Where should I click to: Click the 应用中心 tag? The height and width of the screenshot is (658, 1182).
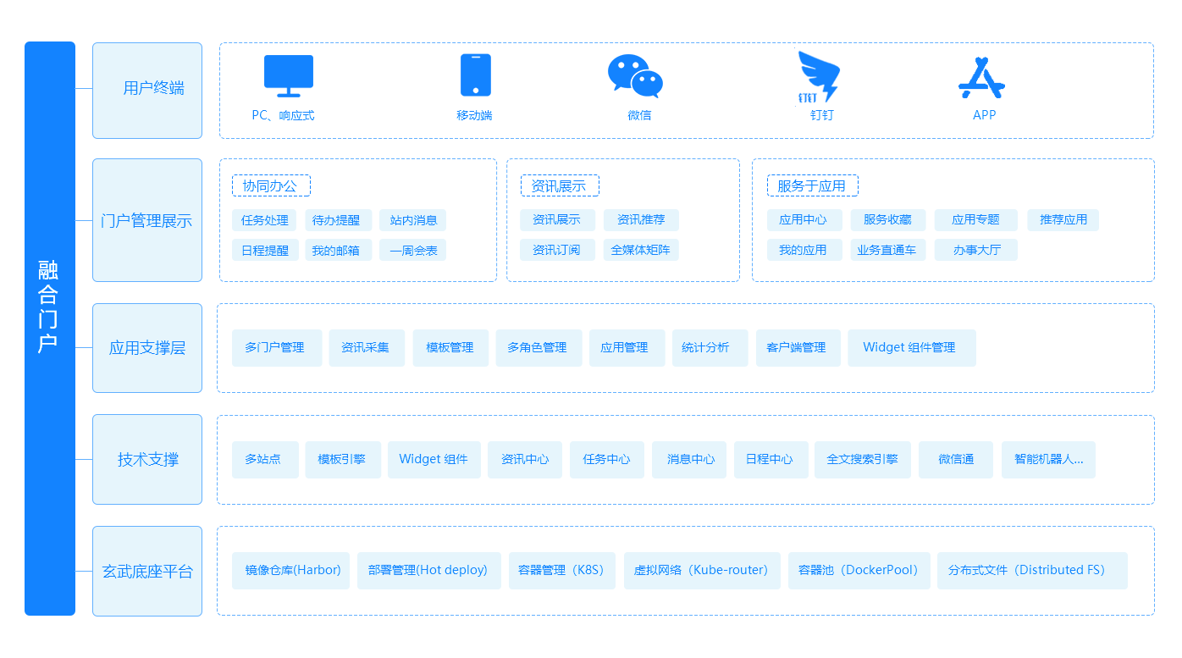tap(804, 220)
